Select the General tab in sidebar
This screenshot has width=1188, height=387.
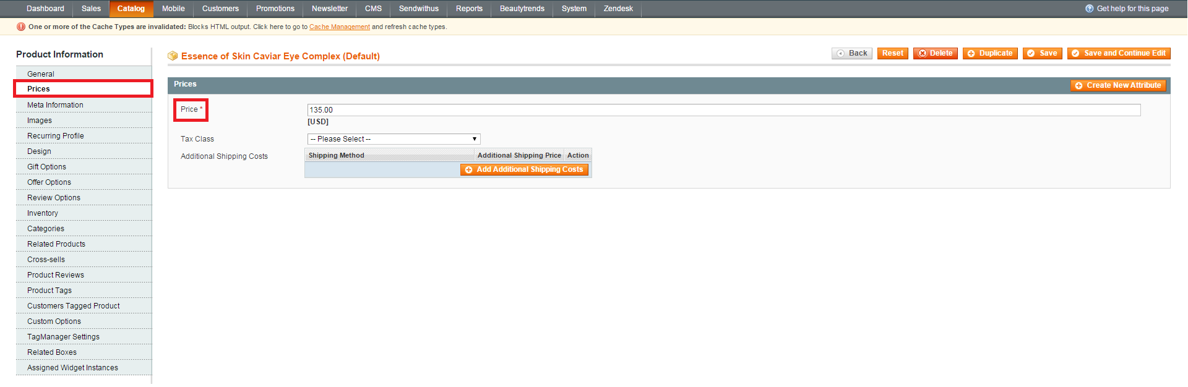tap(84, 74)
